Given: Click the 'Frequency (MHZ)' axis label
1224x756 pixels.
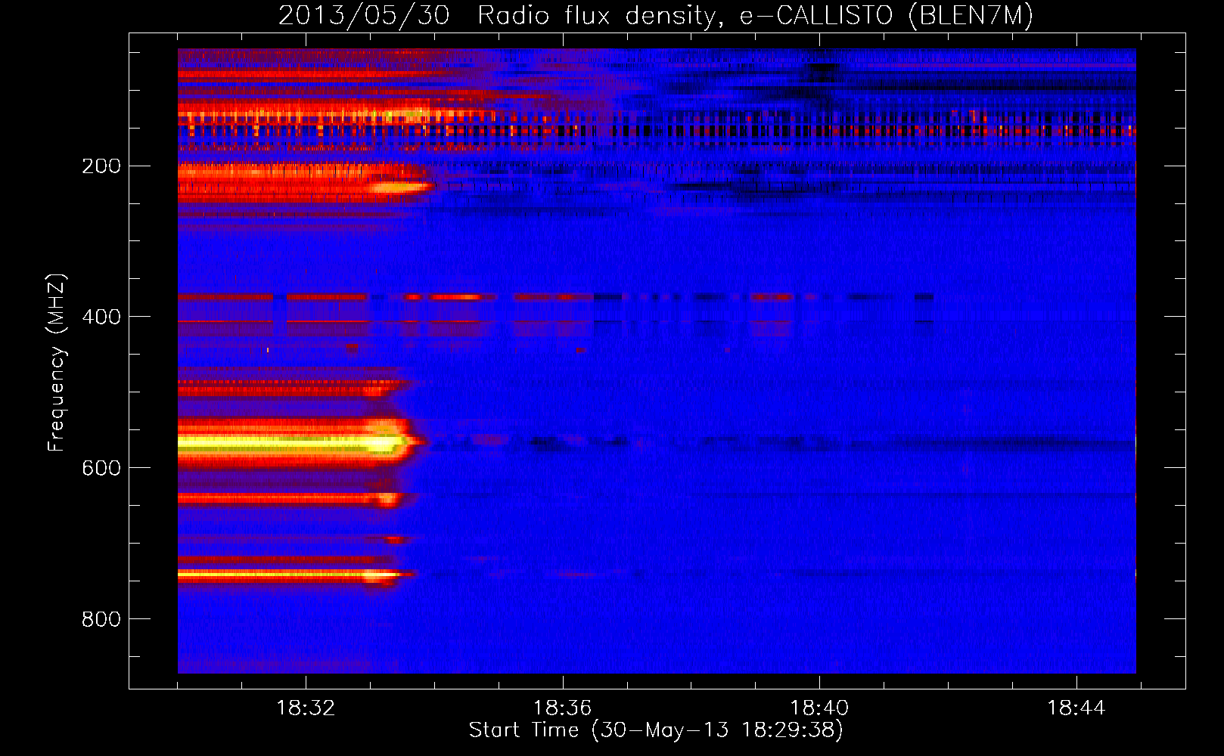Looking at the screenshot, I should (57, 363).
